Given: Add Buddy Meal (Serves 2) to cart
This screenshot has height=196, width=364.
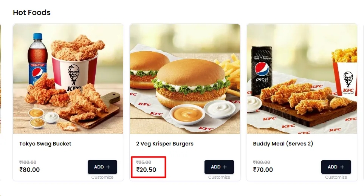Looking at the screenshot, I should pyautogui.click(x=336, y=167).
